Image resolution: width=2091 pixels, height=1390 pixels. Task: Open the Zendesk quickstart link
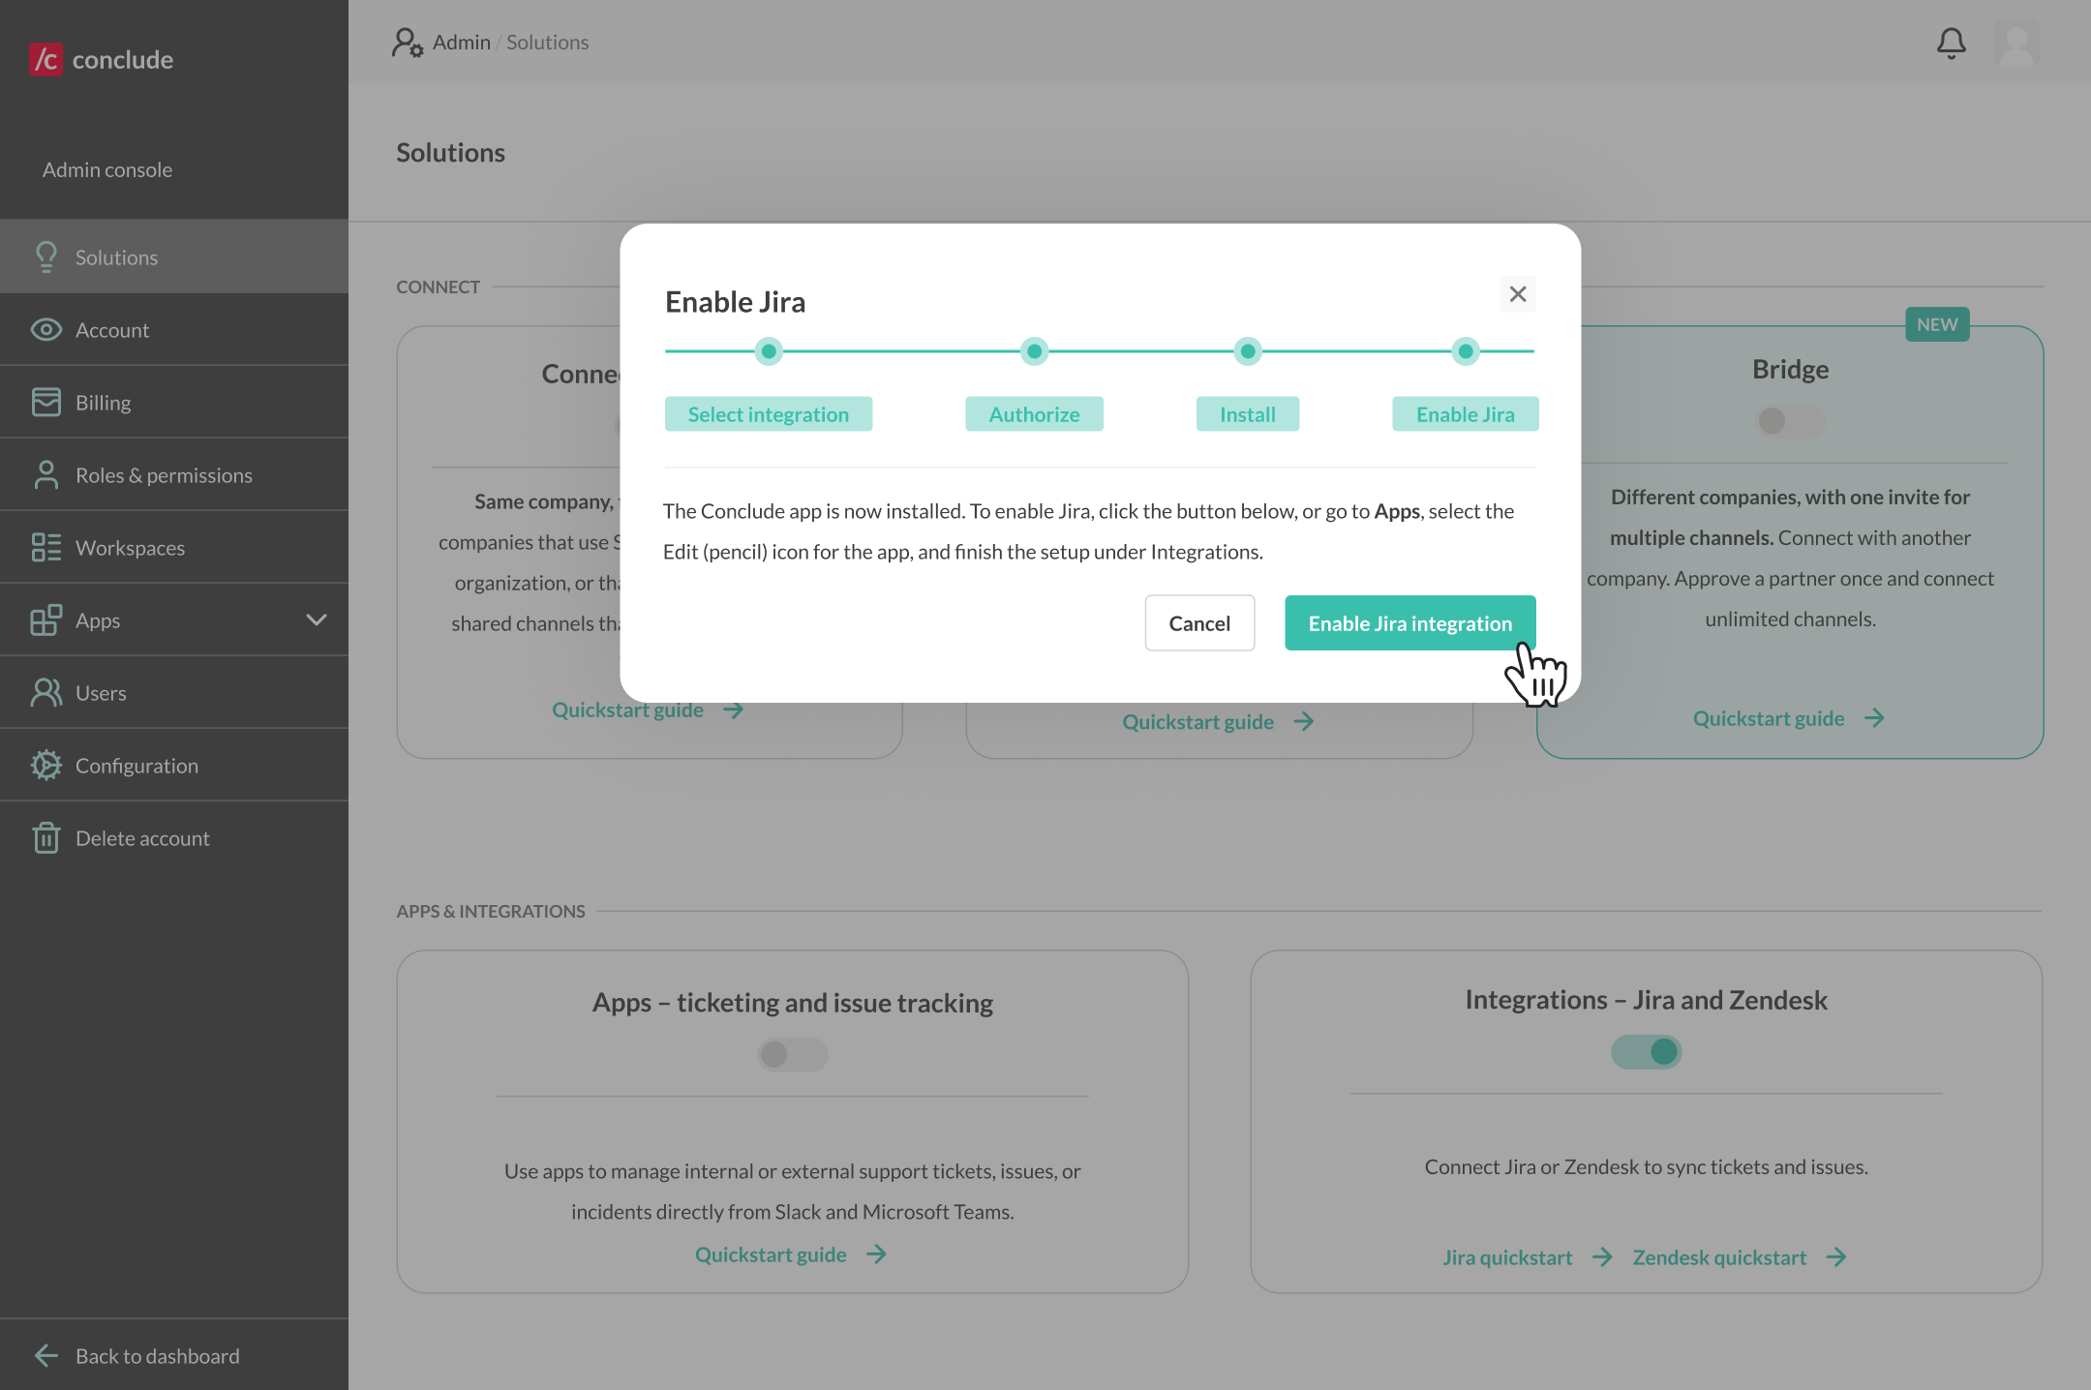point(1719,1256)
